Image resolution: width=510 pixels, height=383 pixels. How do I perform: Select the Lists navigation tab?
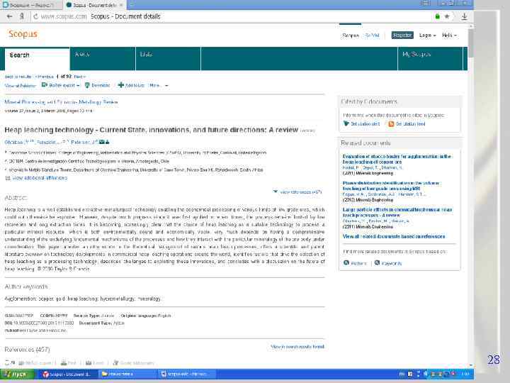tap(168, 59)
